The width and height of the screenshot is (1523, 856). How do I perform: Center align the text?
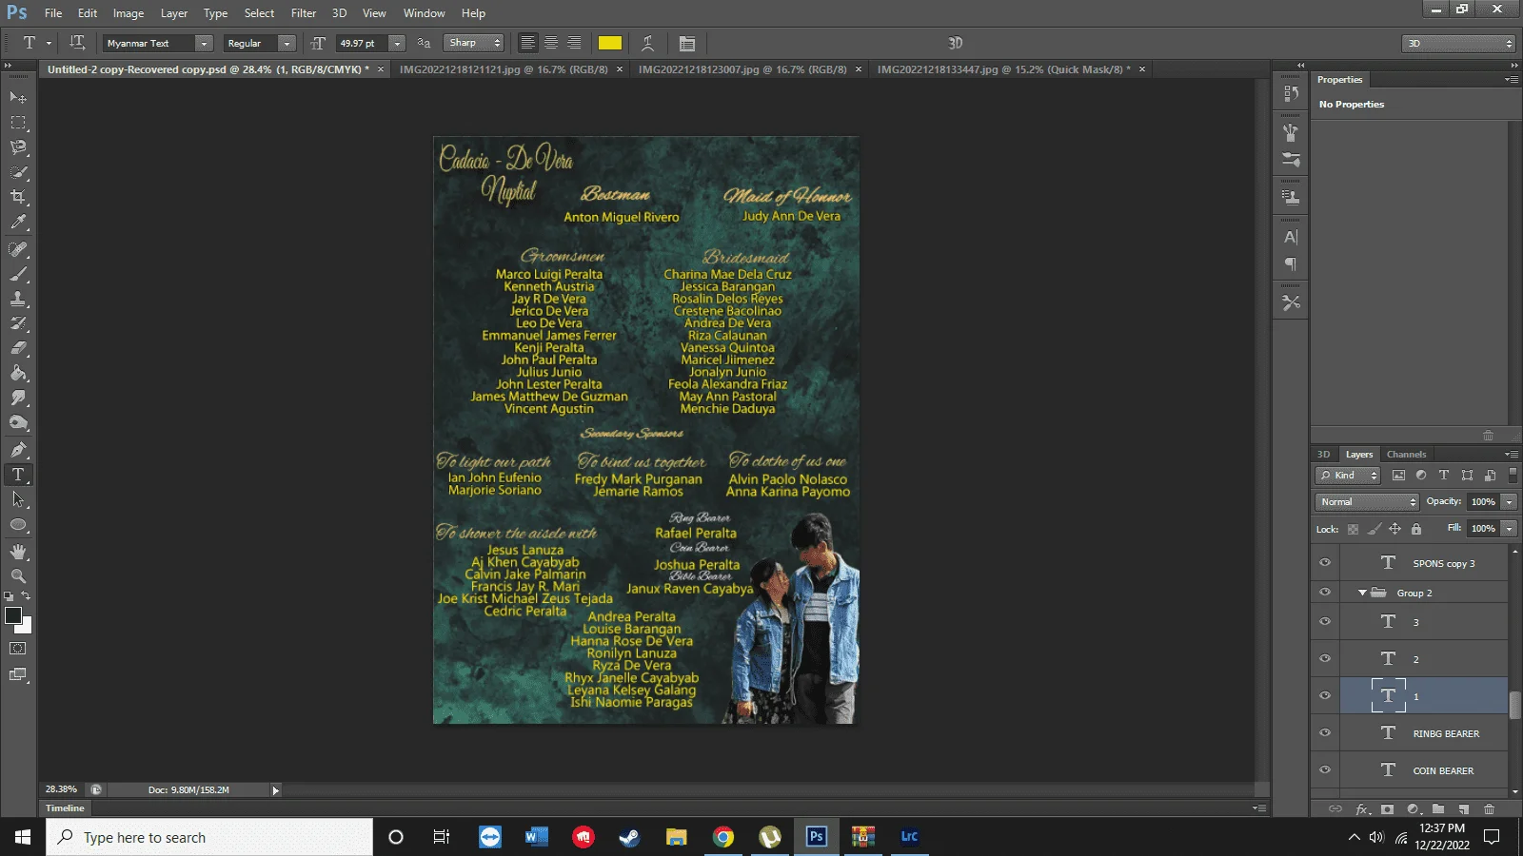(x=551, y=43)
